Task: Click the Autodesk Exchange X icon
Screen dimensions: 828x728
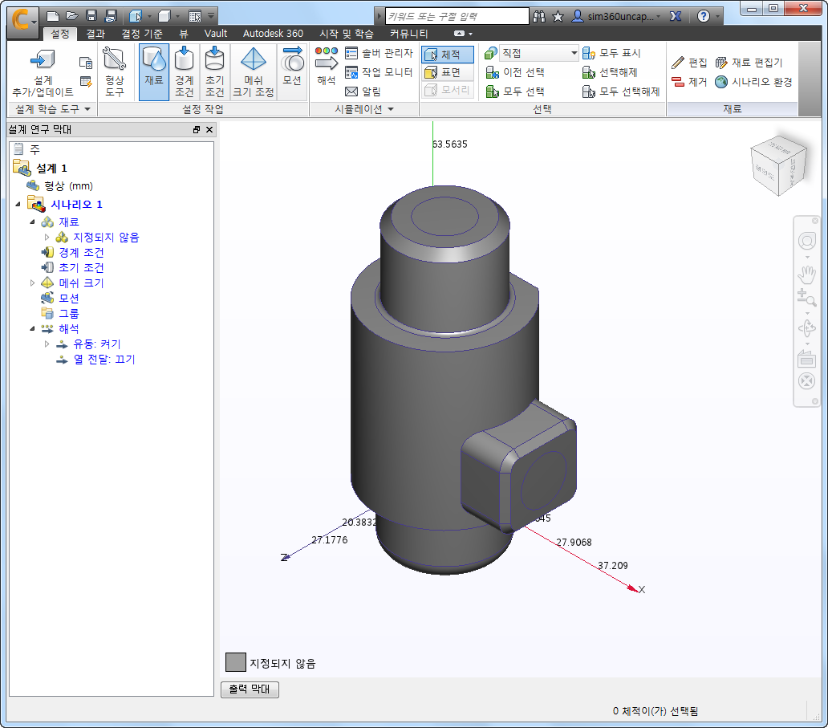Action: click(x=676, y=16)
